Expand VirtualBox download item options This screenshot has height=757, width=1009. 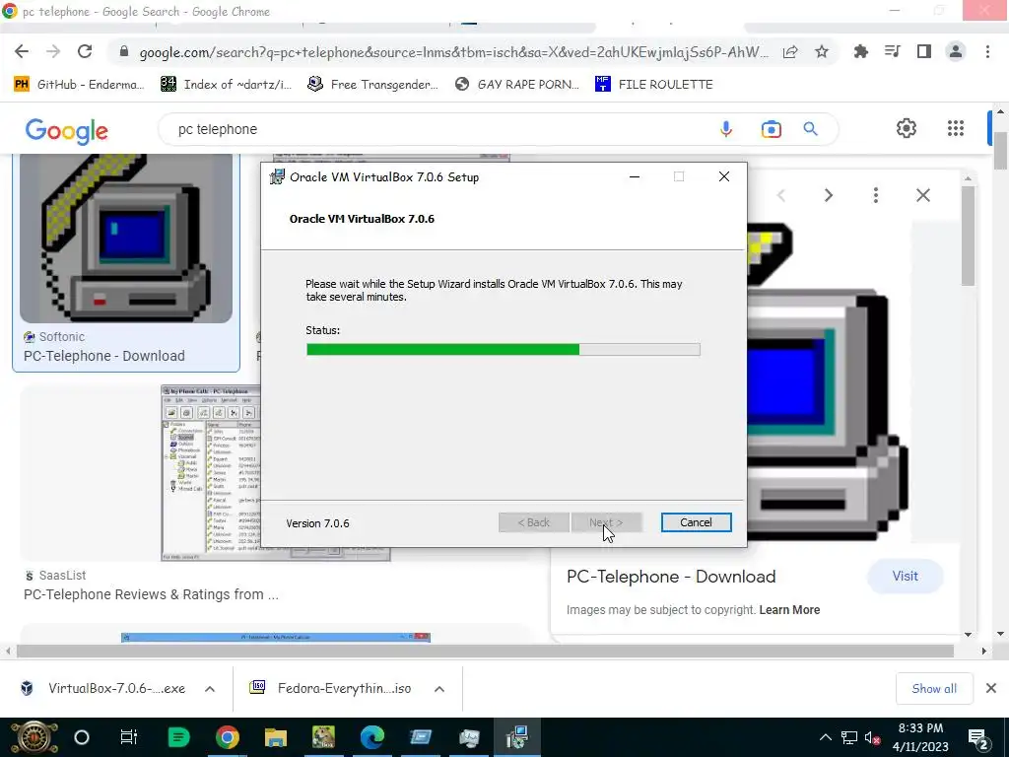click(210, 689)
